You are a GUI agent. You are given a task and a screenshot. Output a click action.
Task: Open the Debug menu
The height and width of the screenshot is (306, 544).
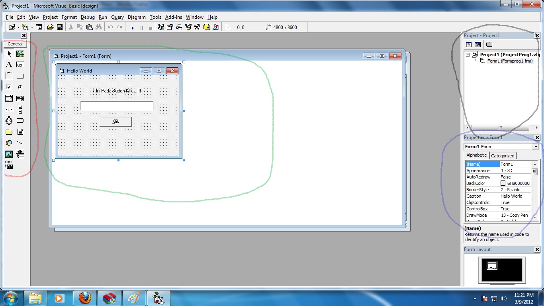pos(88,17)
